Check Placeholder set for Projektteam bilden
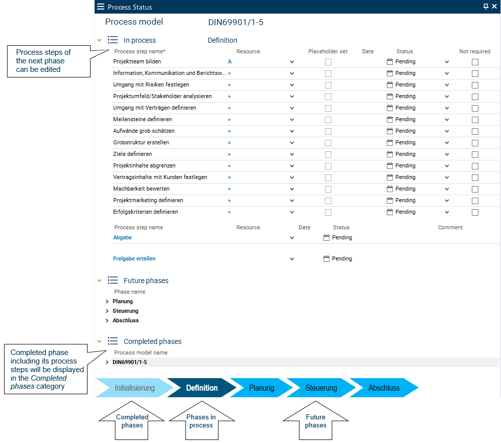The width and height of the screenshot is (501, 443). 328,62
